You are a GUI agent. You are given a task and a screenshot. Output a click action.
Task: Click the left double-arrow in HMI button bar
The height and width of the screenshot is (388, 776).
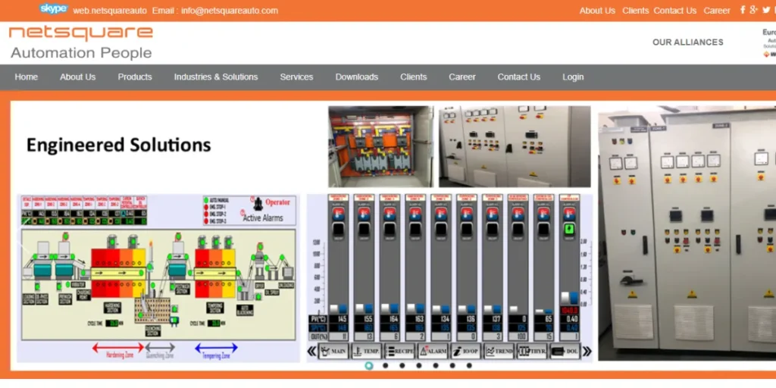tap(311, 352)
